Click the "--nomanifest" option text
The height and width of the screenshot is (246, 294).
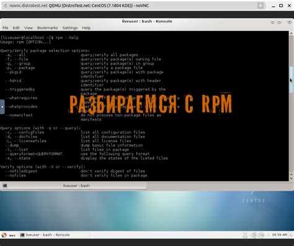[x=19, y=115]
